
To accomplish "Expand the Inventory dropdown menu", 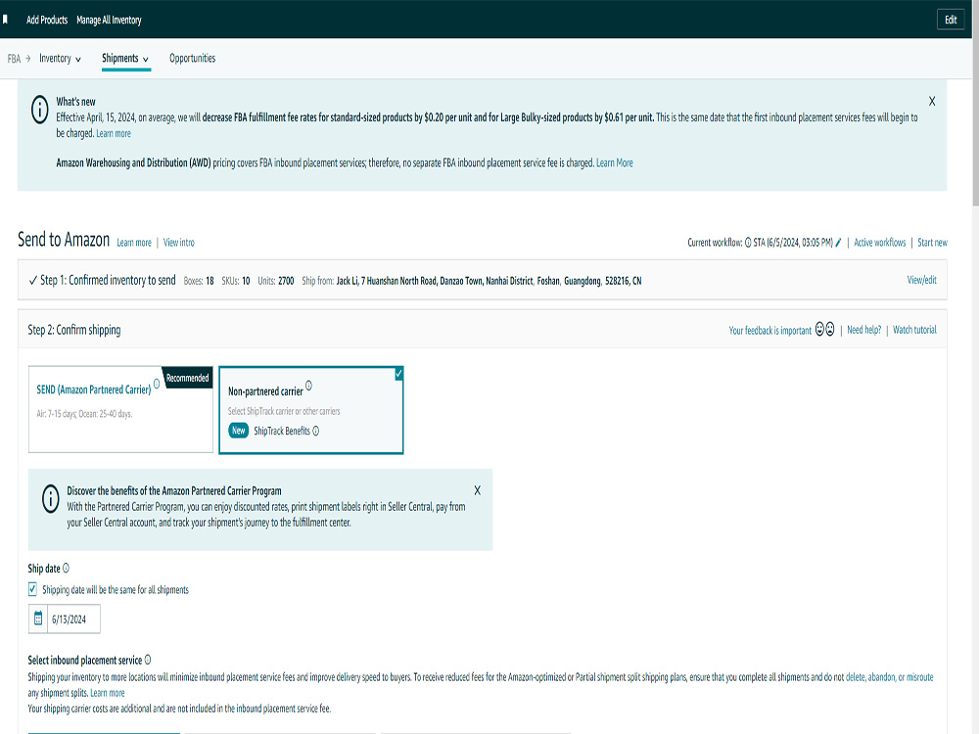I will [60, 58].
